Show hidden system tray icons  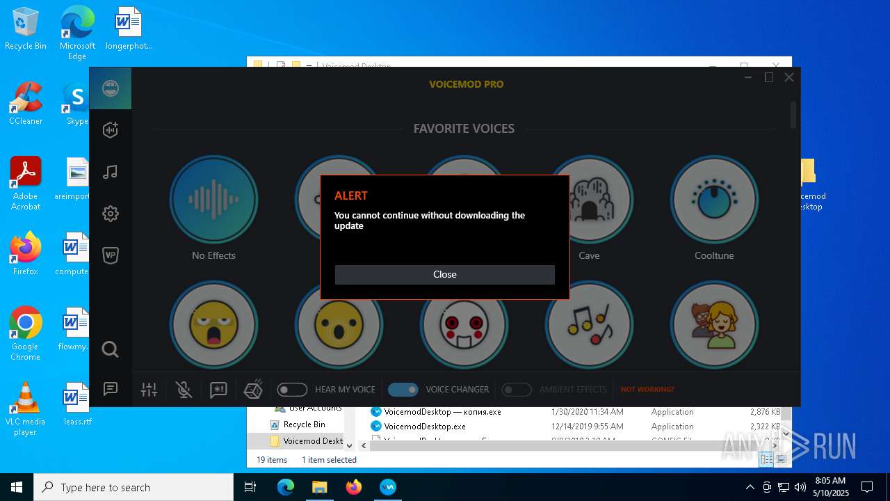[750, 487]
